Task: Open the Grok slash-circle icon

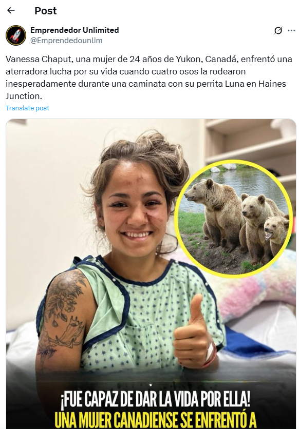Action: coord(278,30)
